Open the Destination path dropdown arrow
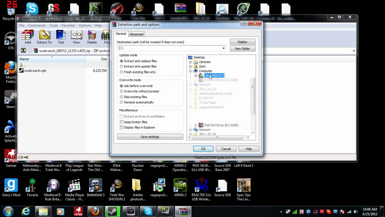This screenshot has width=385, height=217. [x=223, y=48]
